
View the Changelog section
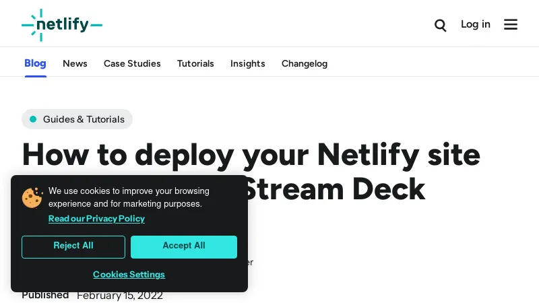click(304, 63)
